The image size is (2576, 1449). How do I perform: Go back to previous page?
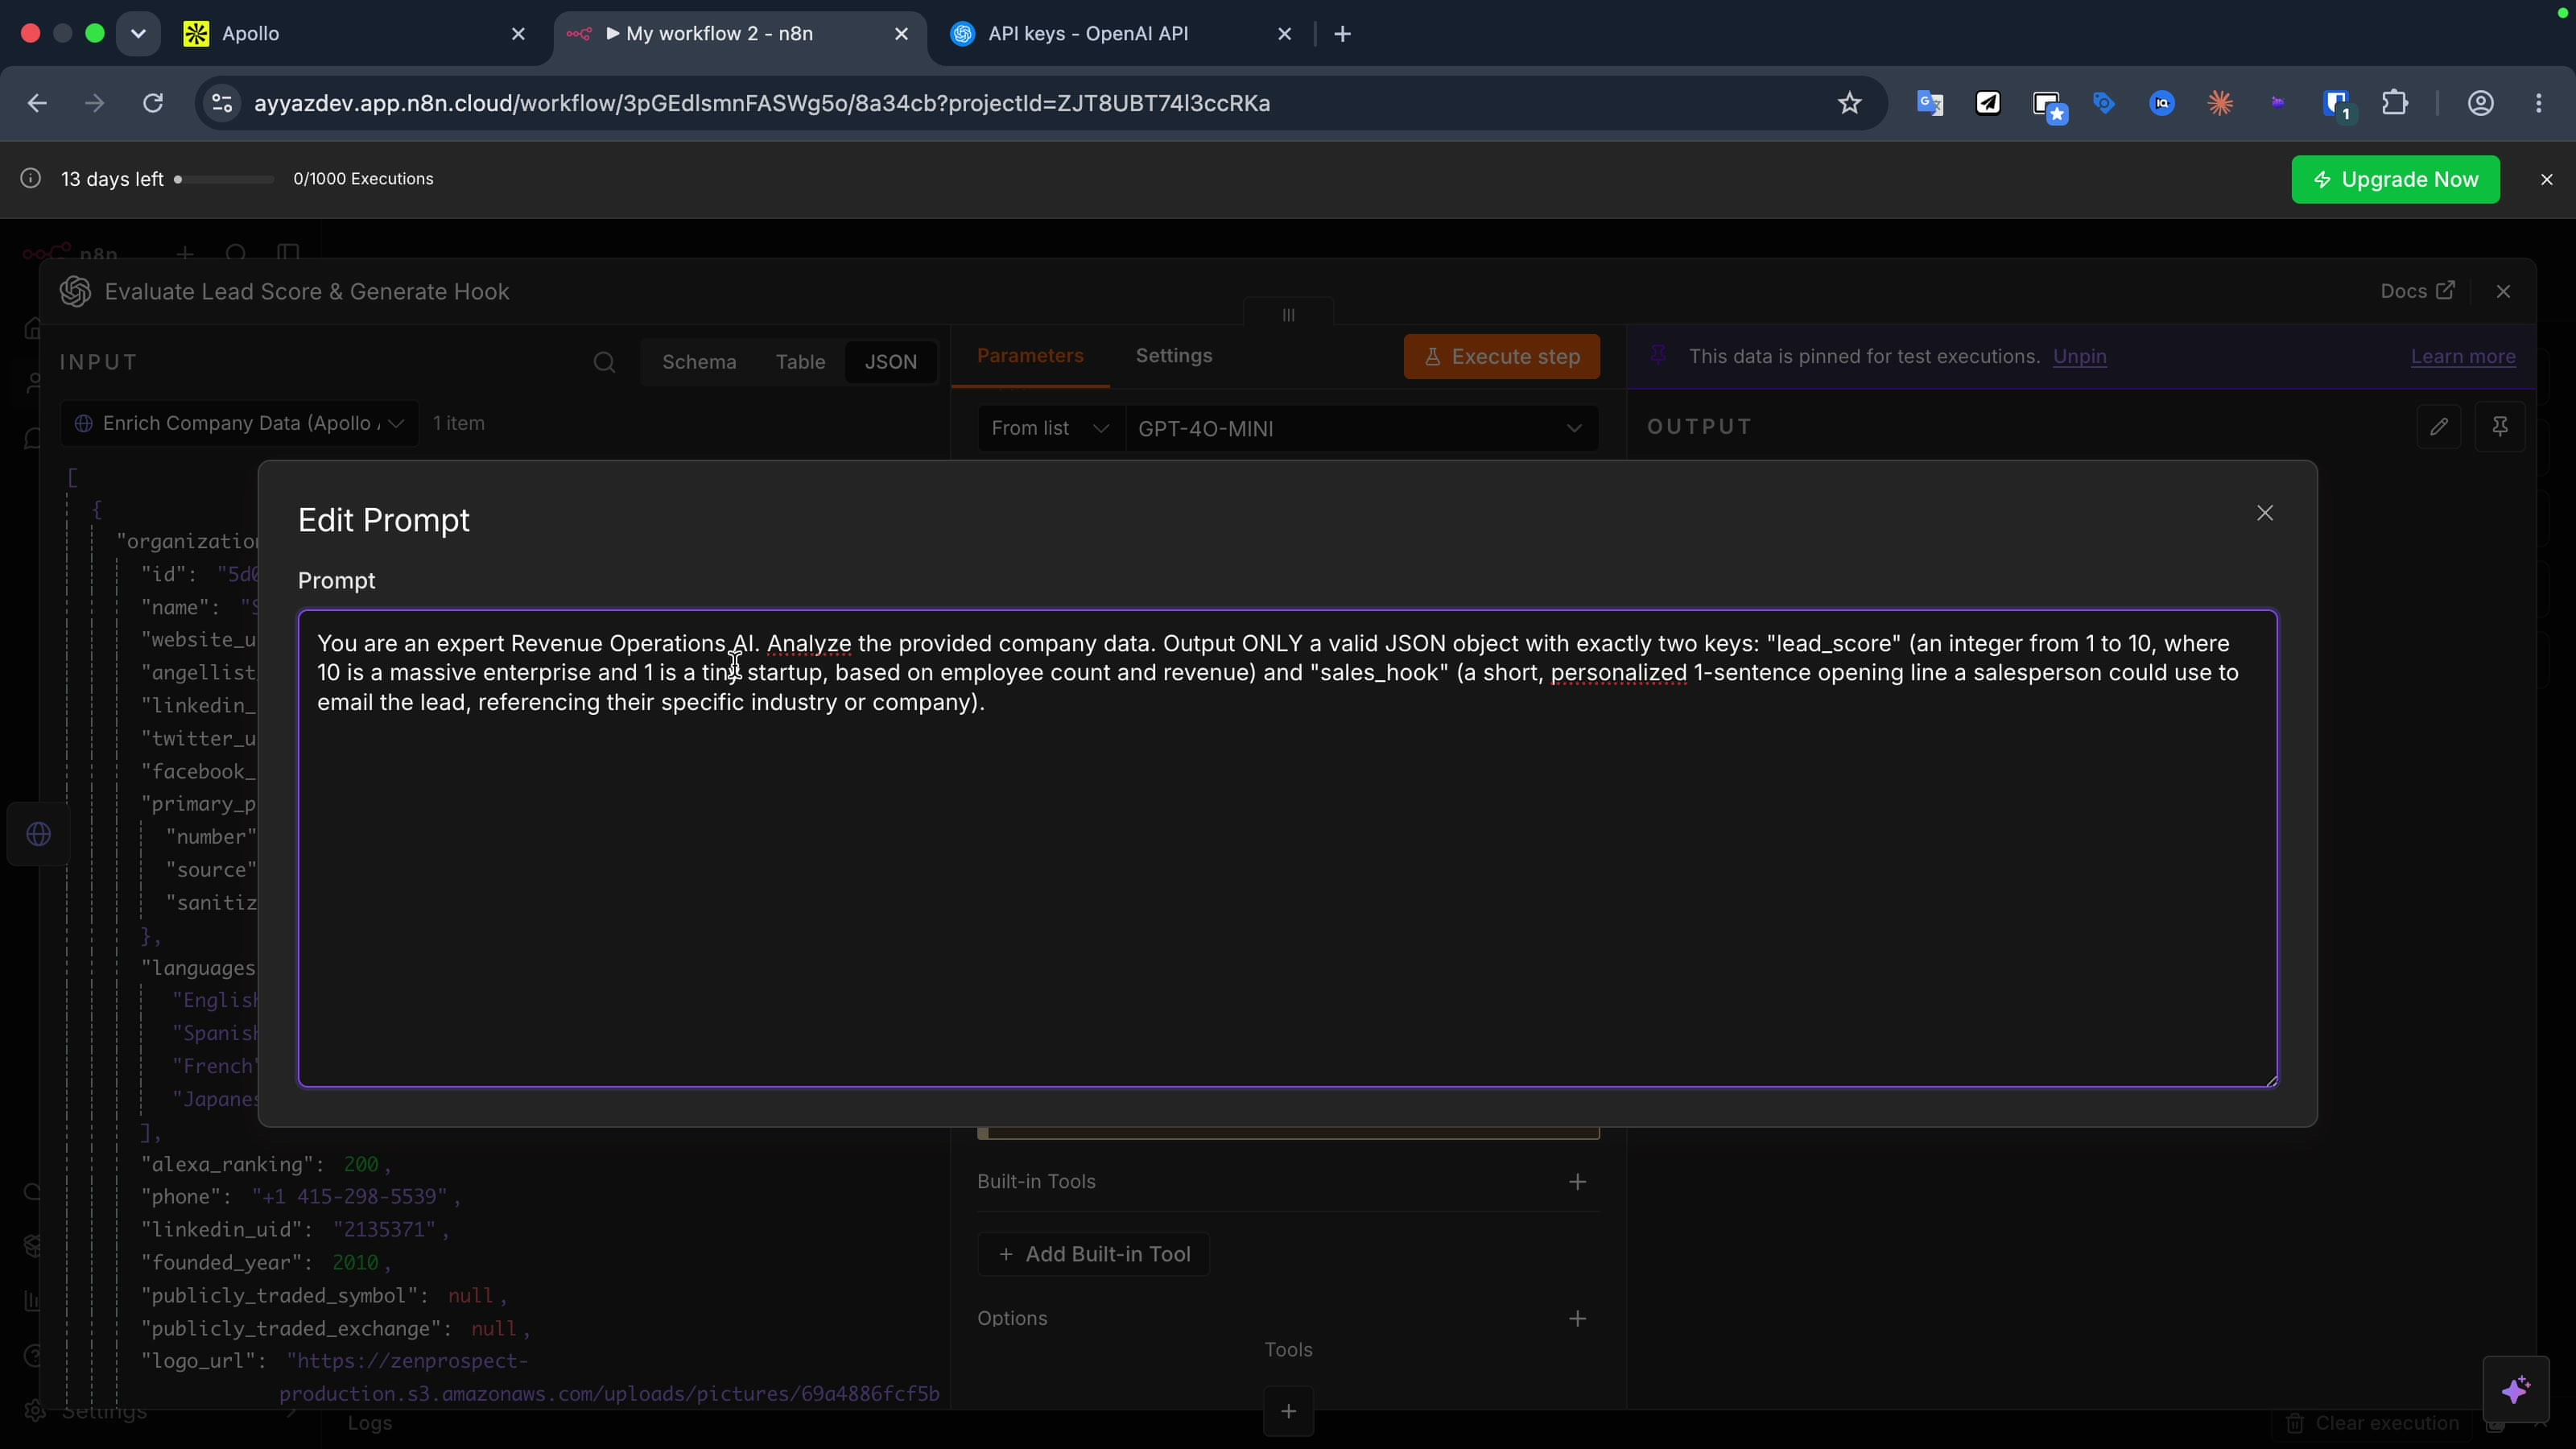pyautogui.click(x=37, y=103)
